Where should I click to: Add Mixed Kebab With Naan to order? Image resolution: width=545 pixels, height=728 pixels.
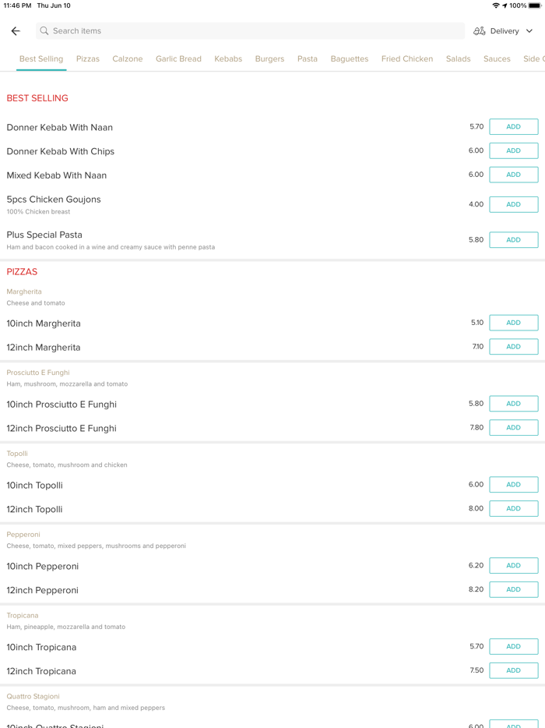pyautogui.click(x=513, y=175)
